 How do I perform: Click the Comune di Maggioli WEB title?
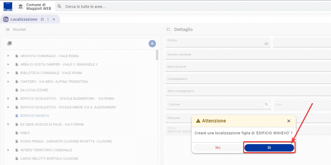39,7
